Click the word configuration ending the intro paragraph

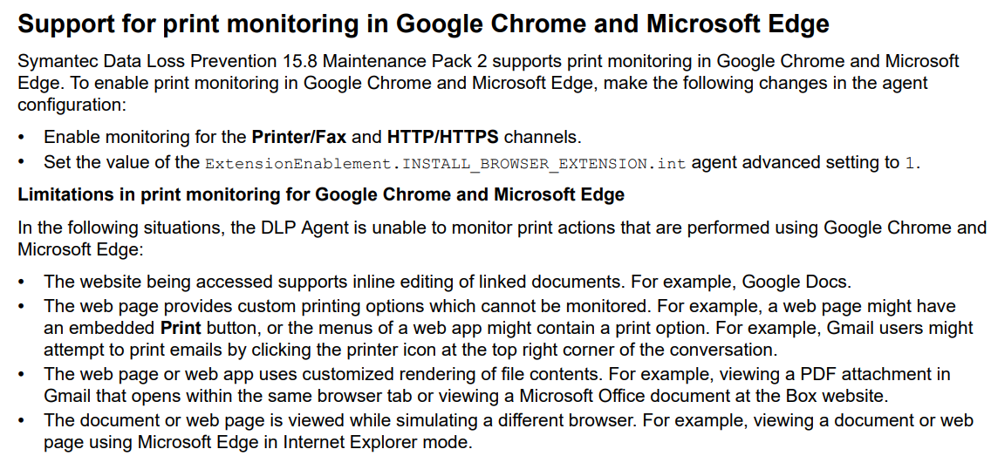click(x=69, y=105)
